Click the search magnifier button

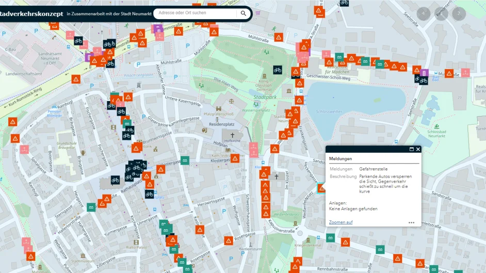click(x=244, y=13)
